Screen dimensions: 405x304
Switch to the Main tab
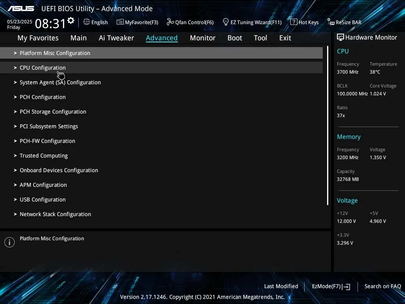79,38
